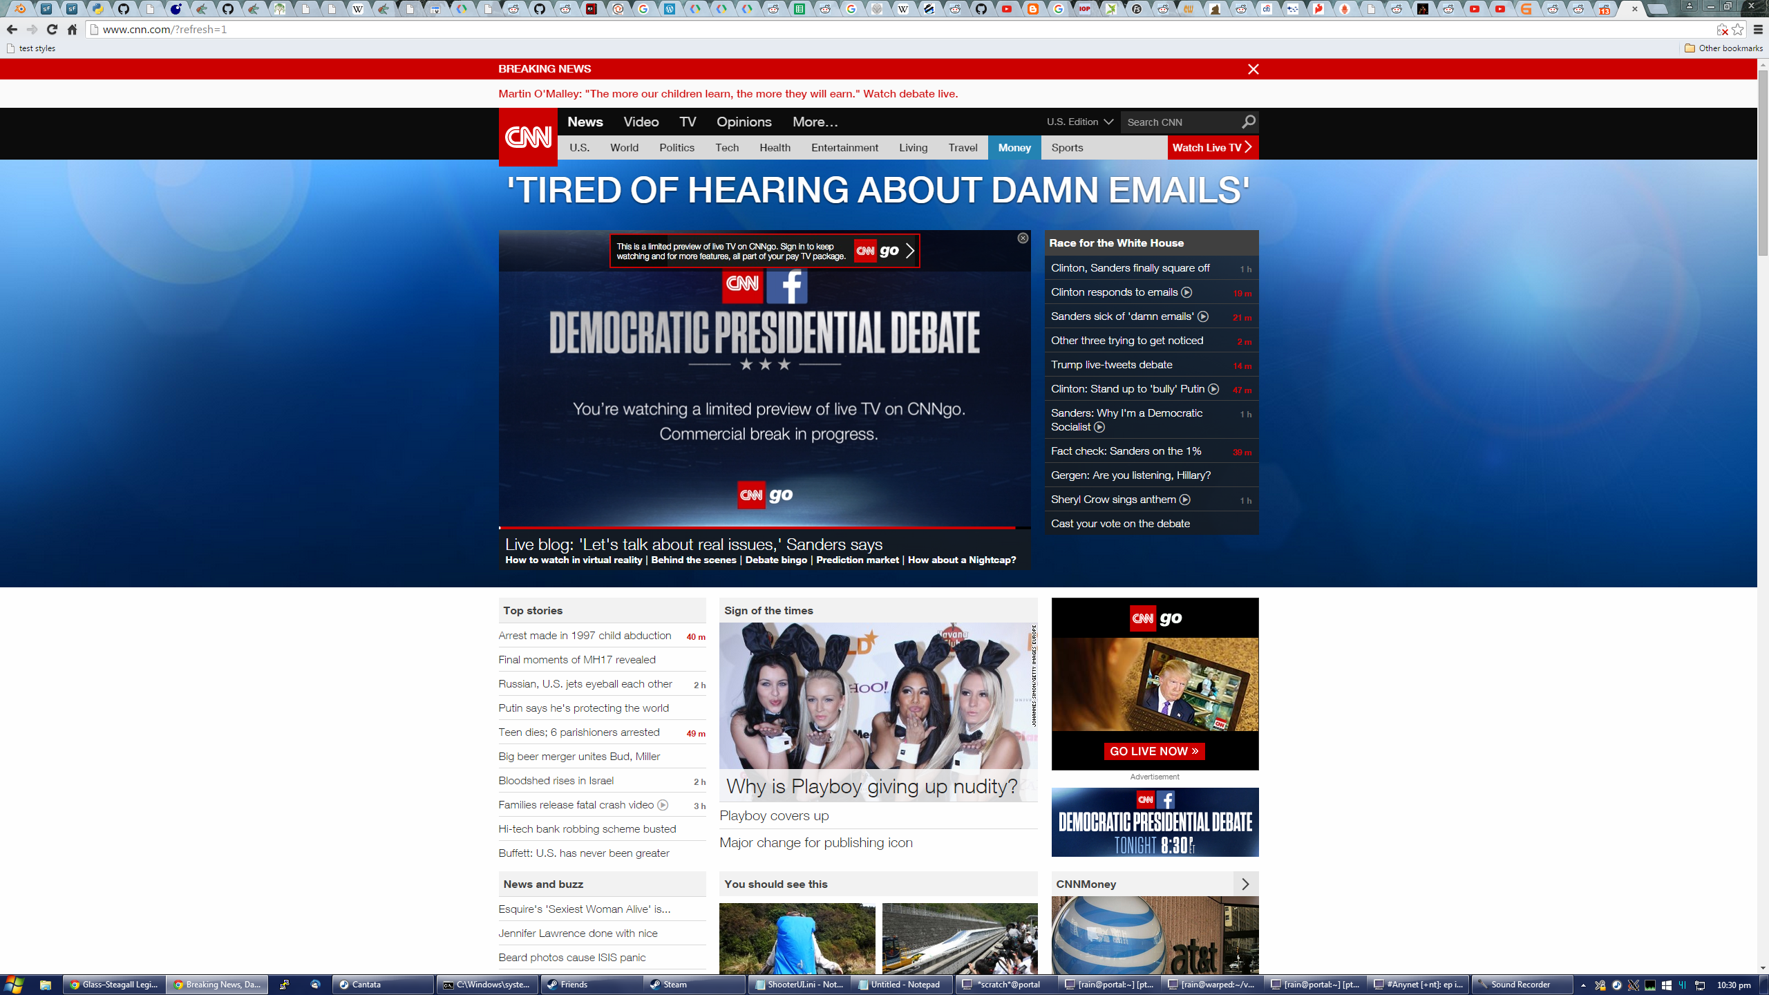1769x995 pixels.
Task: Expand the More... navigation menu
Action: click(815, 122)
